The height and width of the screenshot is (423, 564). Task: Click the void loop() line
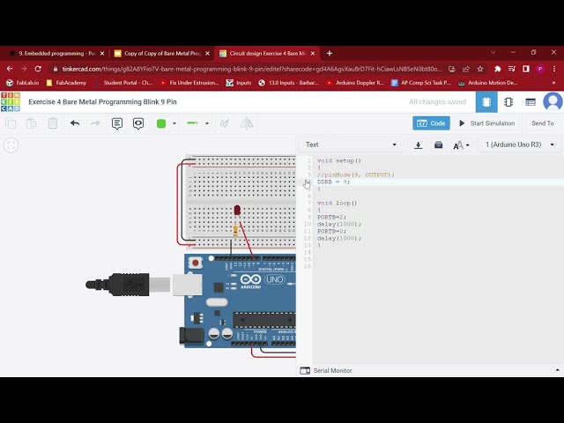tap(337, 204)
